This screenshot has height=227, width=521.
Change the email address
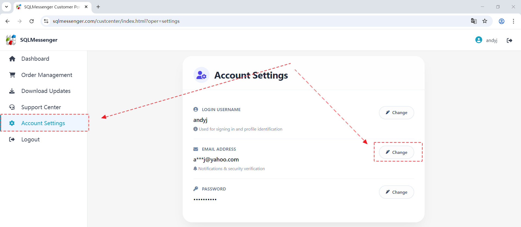coord(396,153)
